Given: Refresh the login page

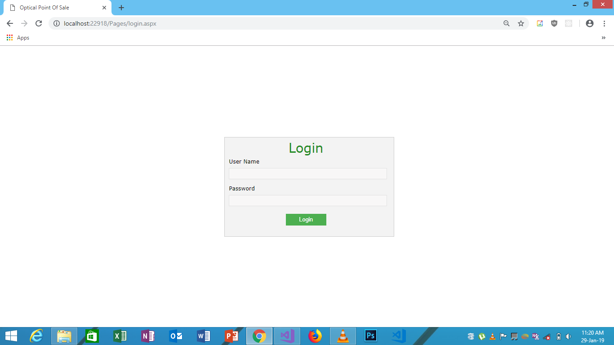Looking at the screenshot, I should pyautogui.click(x=38, y=23).
